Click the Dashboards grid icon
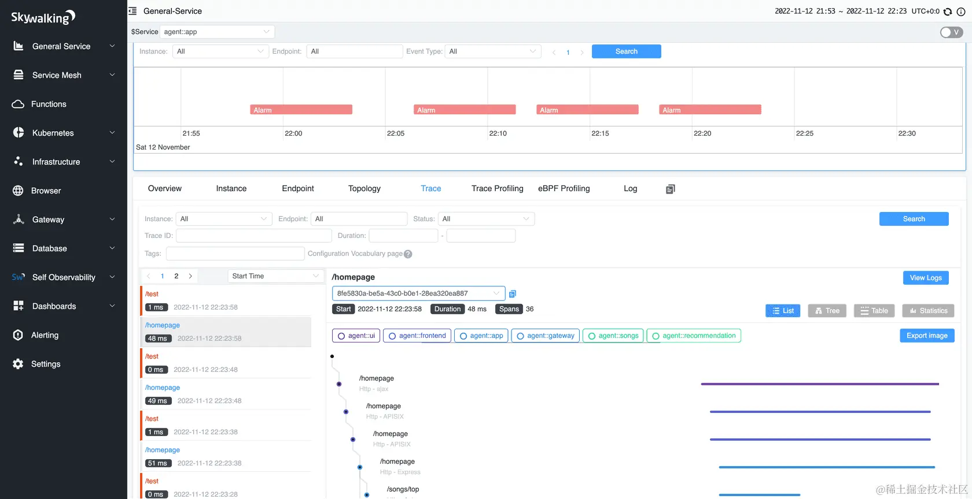Screen dimensions: 972x499 coord(19,306)
